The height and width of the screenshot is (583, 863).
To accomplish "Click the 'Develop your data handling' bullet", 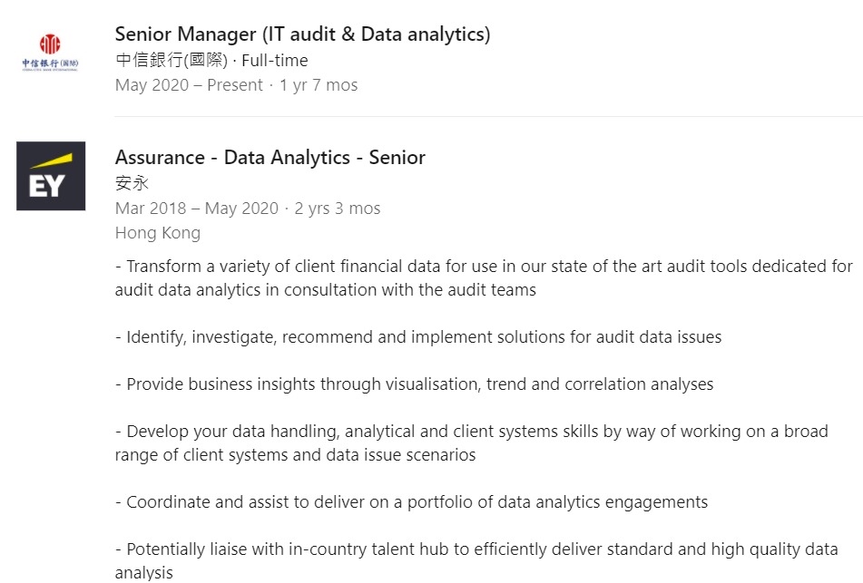I will [x=472, y=442].
